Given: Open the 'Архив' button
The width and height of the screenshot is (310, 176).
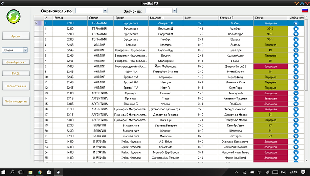Looking at the screenshot, I should point(15,36).
